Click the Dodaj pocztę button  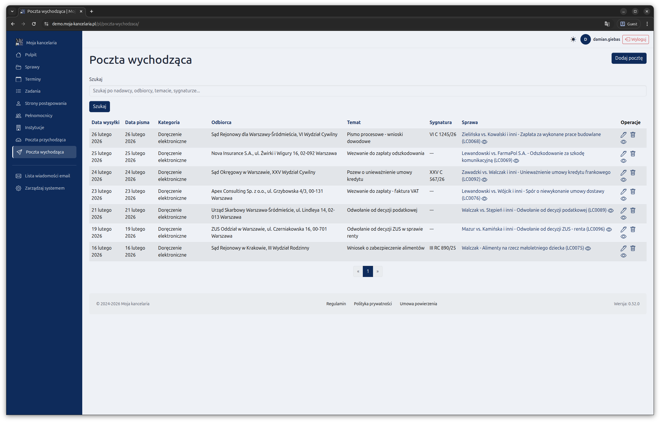[629, 58]
